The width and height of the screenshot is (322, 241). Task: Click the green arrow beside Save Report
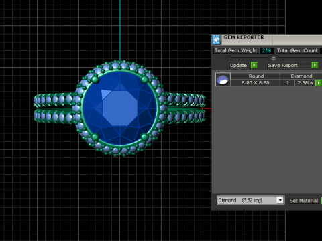tap(315, 65)
